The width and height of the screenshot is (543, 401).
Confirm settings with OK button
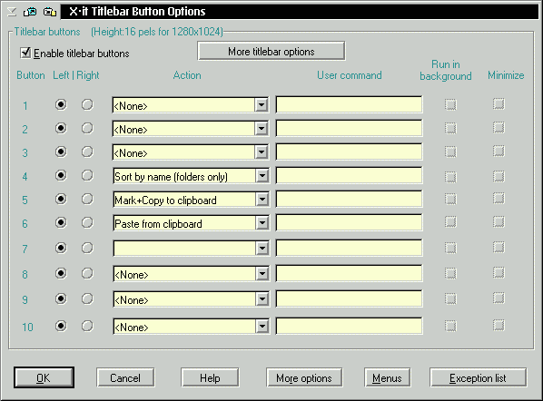point(44,377)
